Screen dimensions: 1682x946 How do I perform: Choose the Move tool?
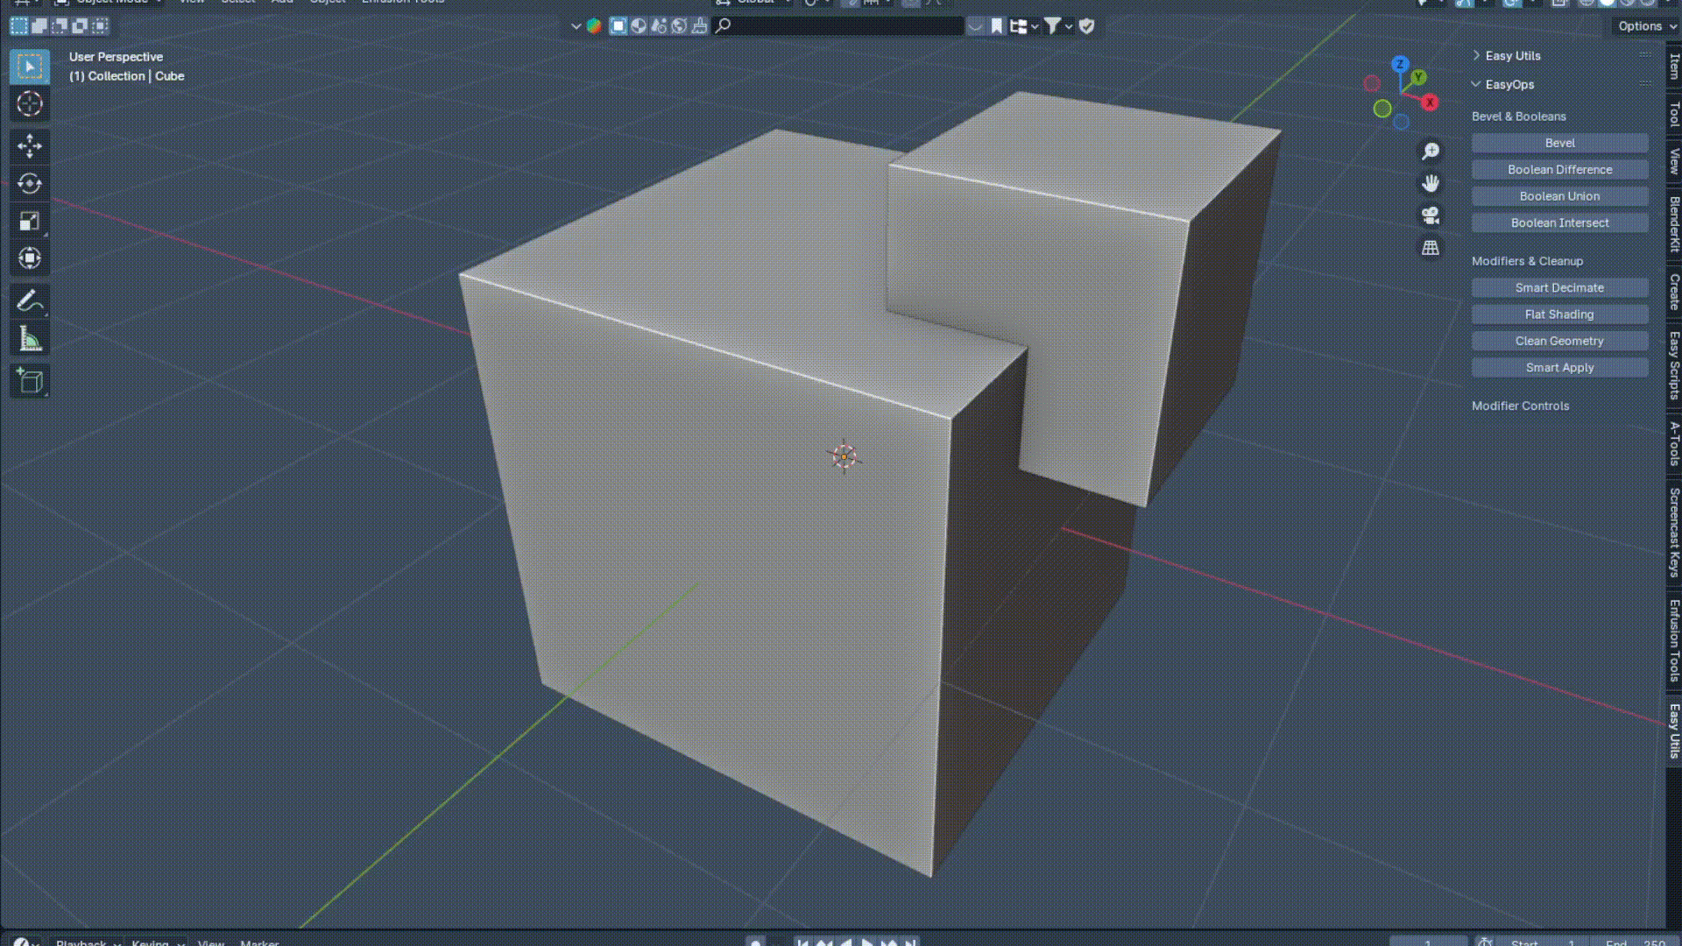pyautogui.click(x=30, y=145)
